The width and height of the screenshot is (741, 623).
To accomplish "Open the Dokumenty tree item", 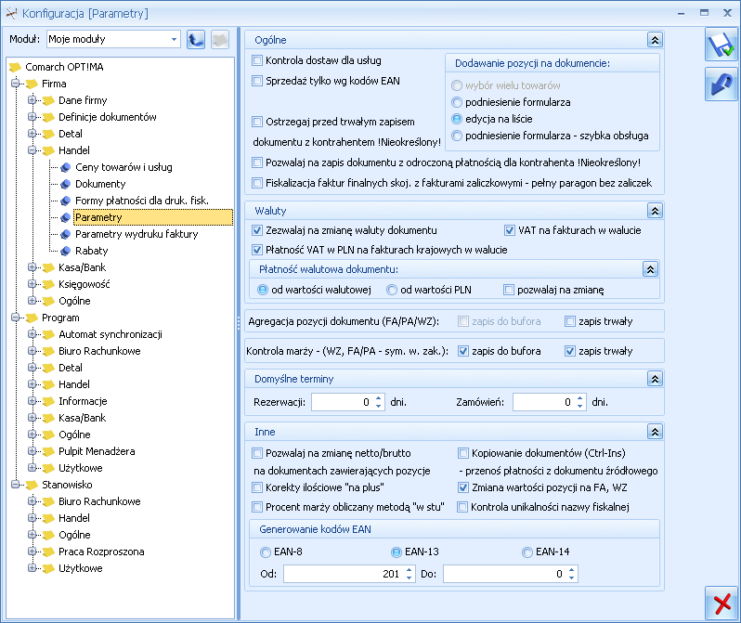I will tap(100, 184).
